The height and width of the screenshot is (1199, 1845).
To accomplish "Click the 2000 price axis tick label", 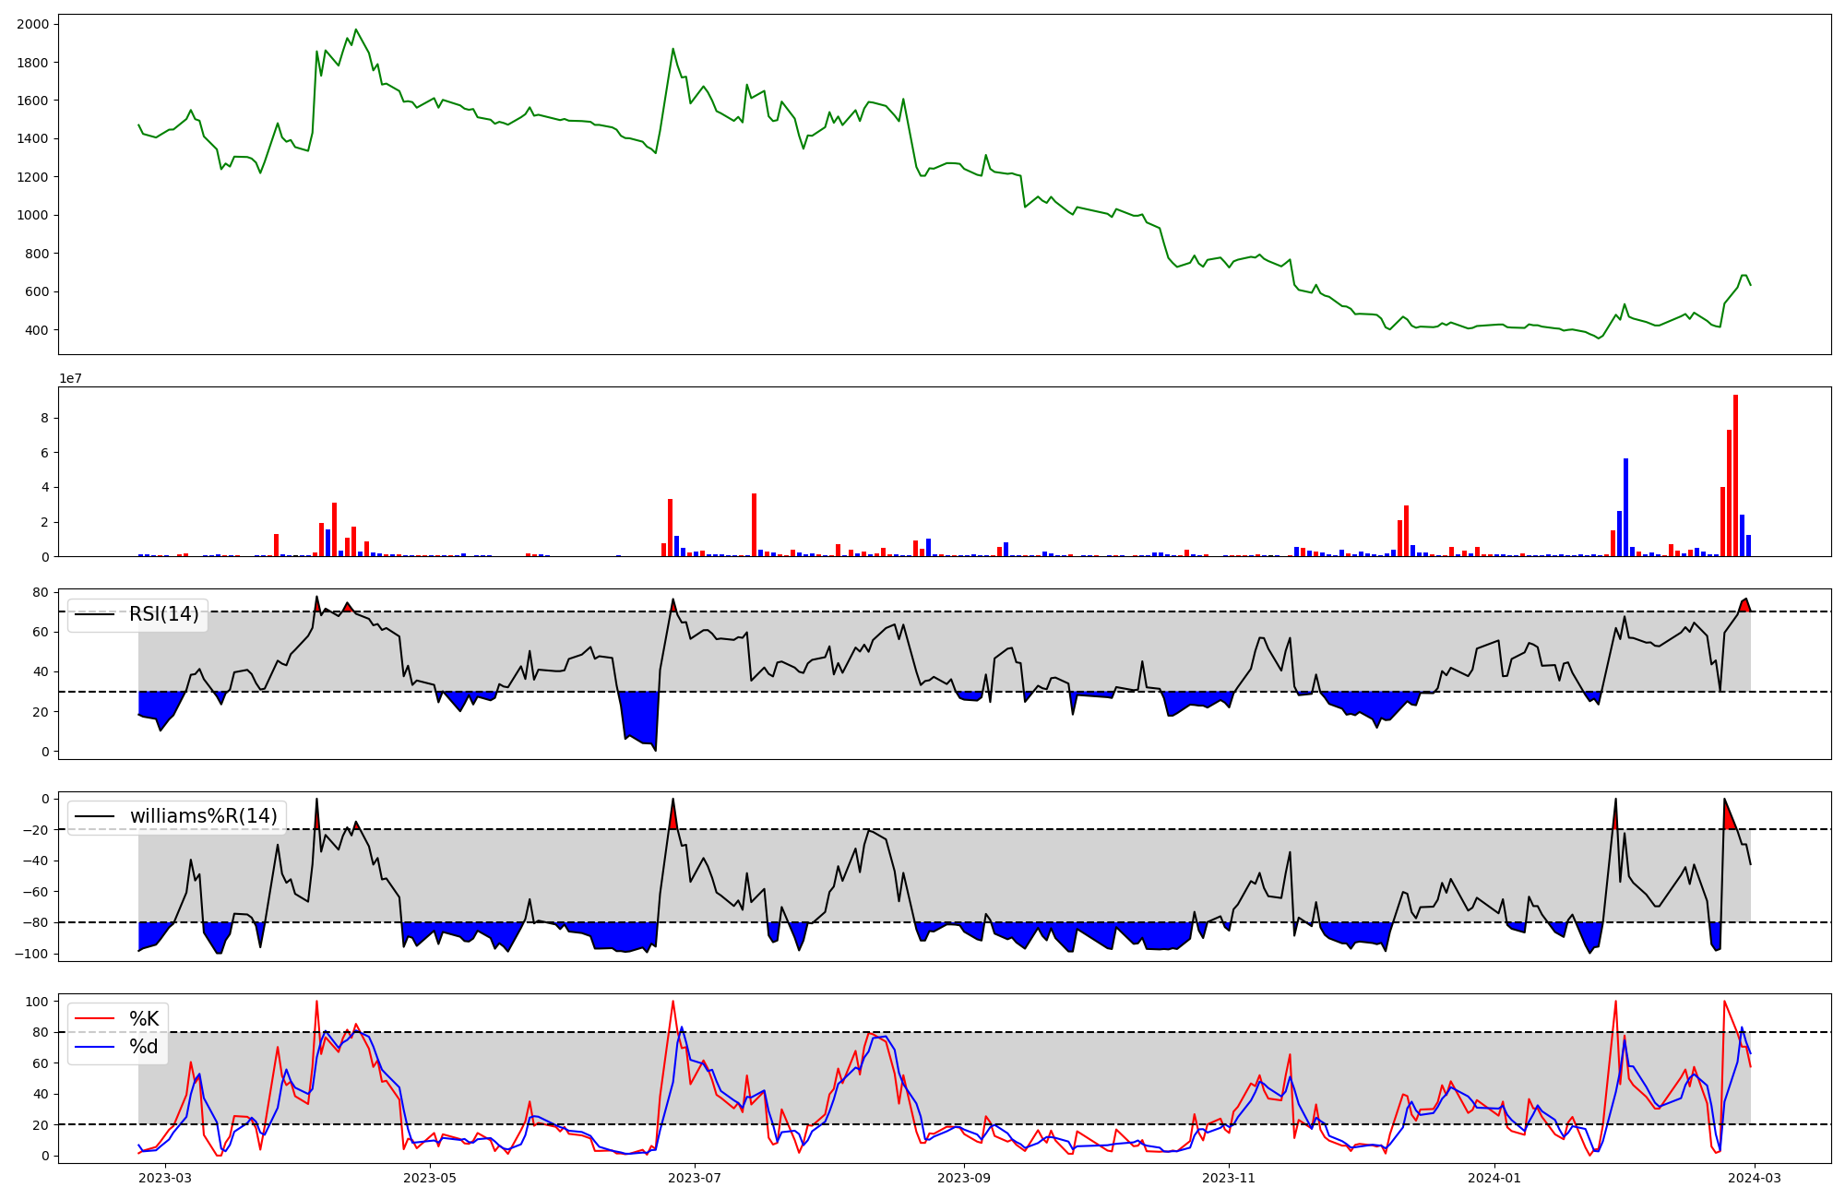I will click(34, 24).
